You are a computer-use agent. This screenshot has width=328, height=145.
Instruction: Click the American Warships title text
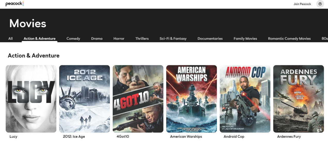pyautogui.click(x=186, y=136)
